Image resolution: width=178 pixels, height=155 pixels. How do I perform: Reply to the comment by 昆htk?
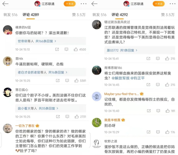[67, 80]
